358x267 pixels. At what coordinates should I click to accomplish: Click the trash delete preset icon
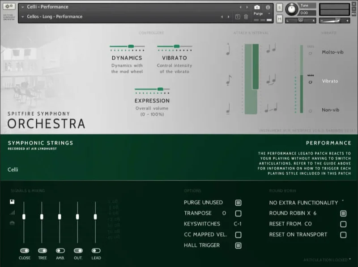[x=246, y=17]
